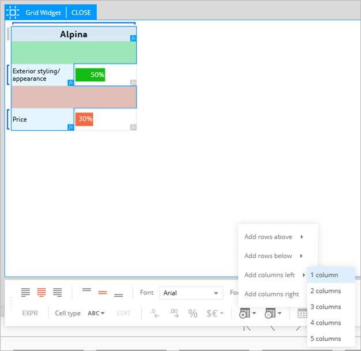
Task: Align text right horizontally
Action: click(x=57, y=293)
